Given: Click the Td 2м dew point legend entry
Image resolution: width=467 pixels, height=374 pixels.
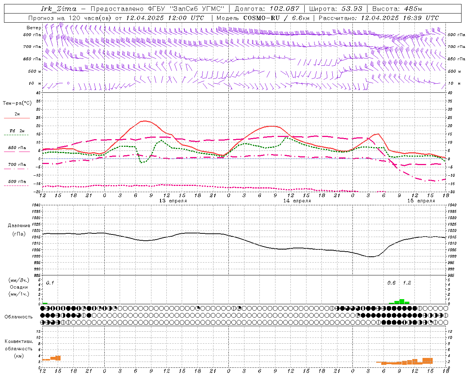Looking at the screenshot, I should pyautogui.click(x=17, y=131).
